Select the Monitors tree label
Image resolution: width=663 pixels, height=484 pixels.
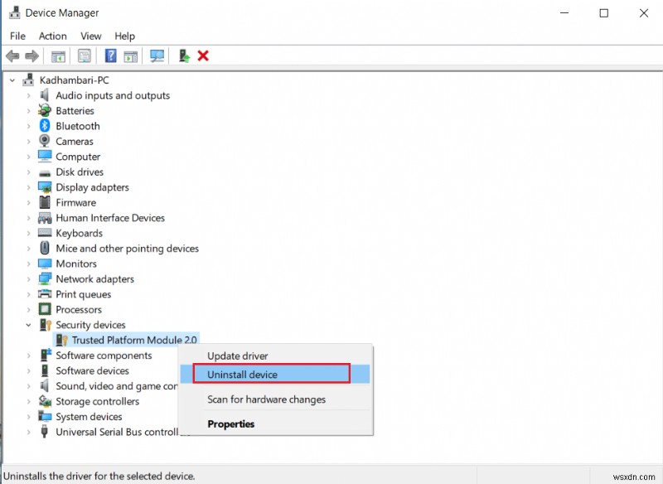tap(76, 264)
